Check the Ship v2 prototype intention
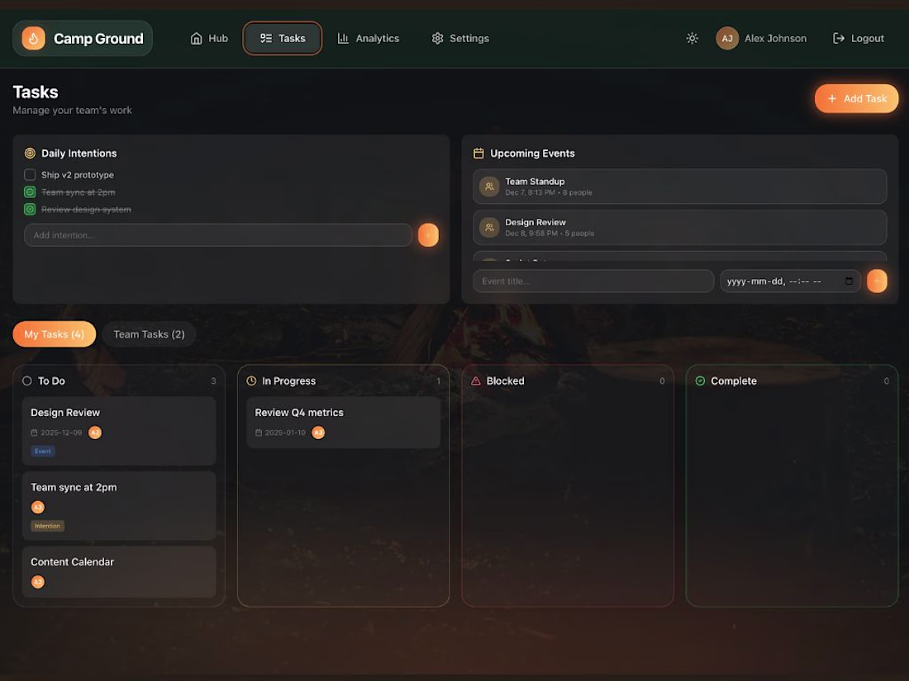This screenshot has height=681, width=909. pos(30,175)
